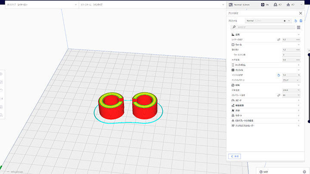Viewport: 310px width, 174px height.
Task: Reset profile changes using blue undo arrow
Action: pos(296,21)
